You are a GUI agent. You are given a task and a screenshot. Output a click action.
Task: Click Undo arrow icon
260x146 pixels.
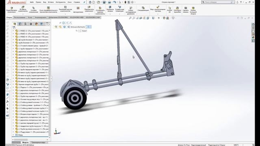pyautogui.click(x=115, y=2)
